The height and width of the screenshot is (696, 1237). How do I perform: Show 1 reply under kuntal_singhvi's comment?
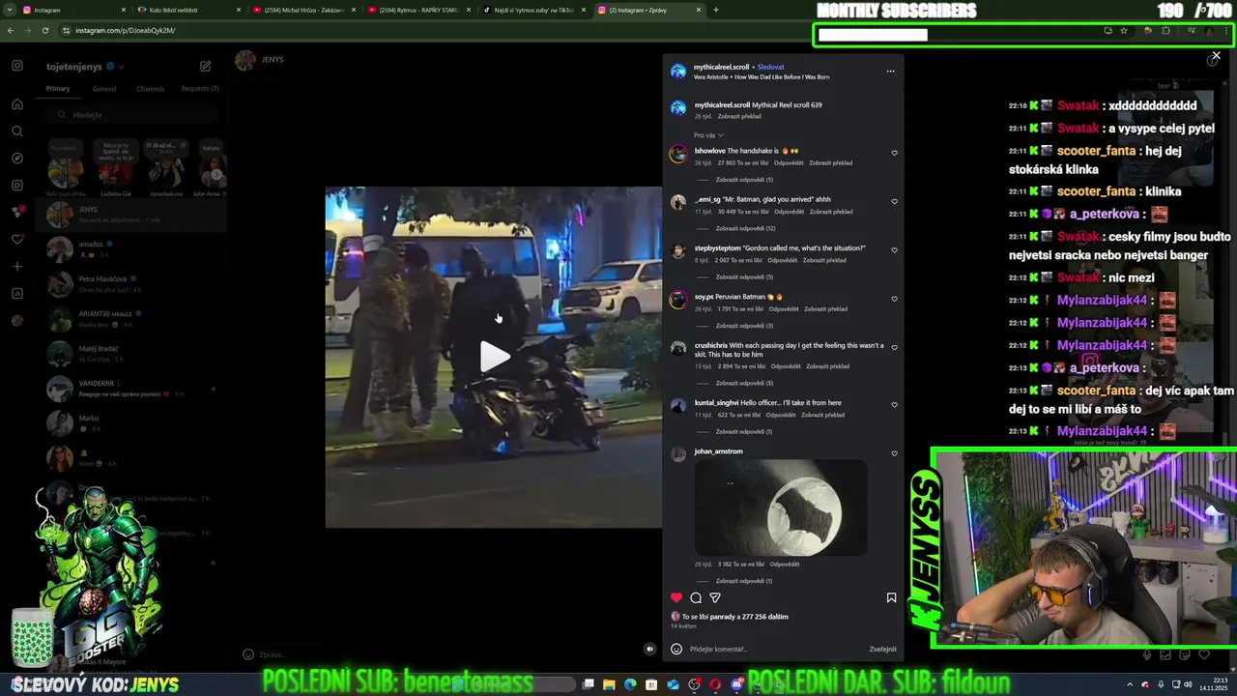pos(744,431)
